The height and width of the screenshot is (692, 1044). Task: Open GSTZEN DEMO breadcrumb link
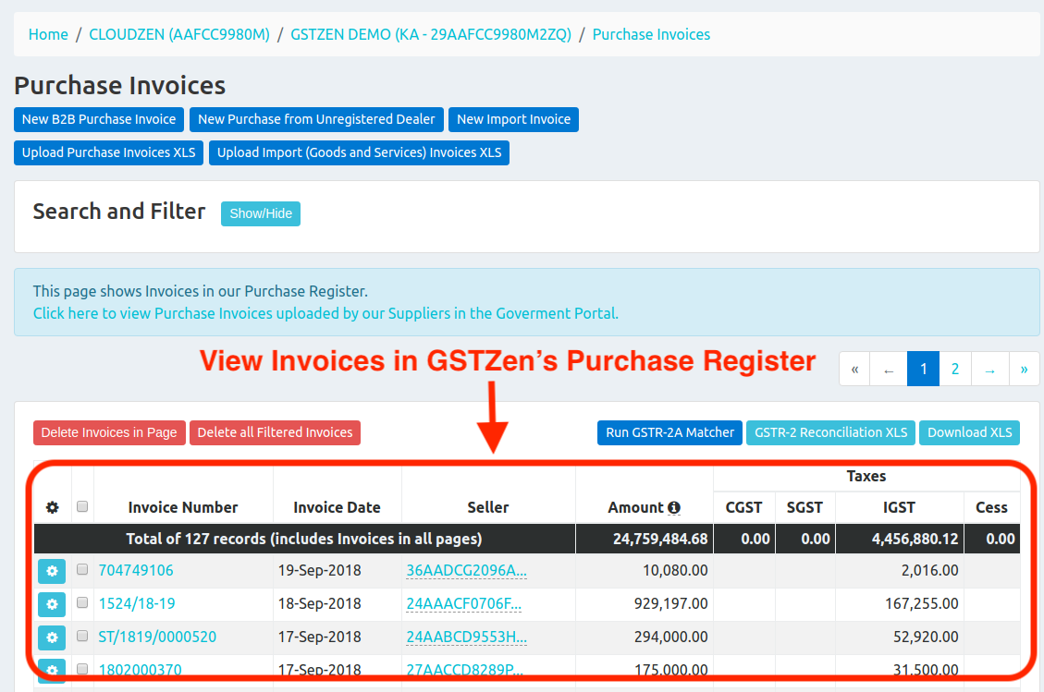pyautogui.click(x=431, y=34)
